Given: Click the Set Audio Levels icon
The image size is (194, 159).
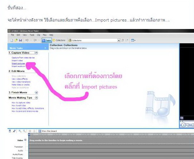Looking at the screenshot, I should click(10, 131).
